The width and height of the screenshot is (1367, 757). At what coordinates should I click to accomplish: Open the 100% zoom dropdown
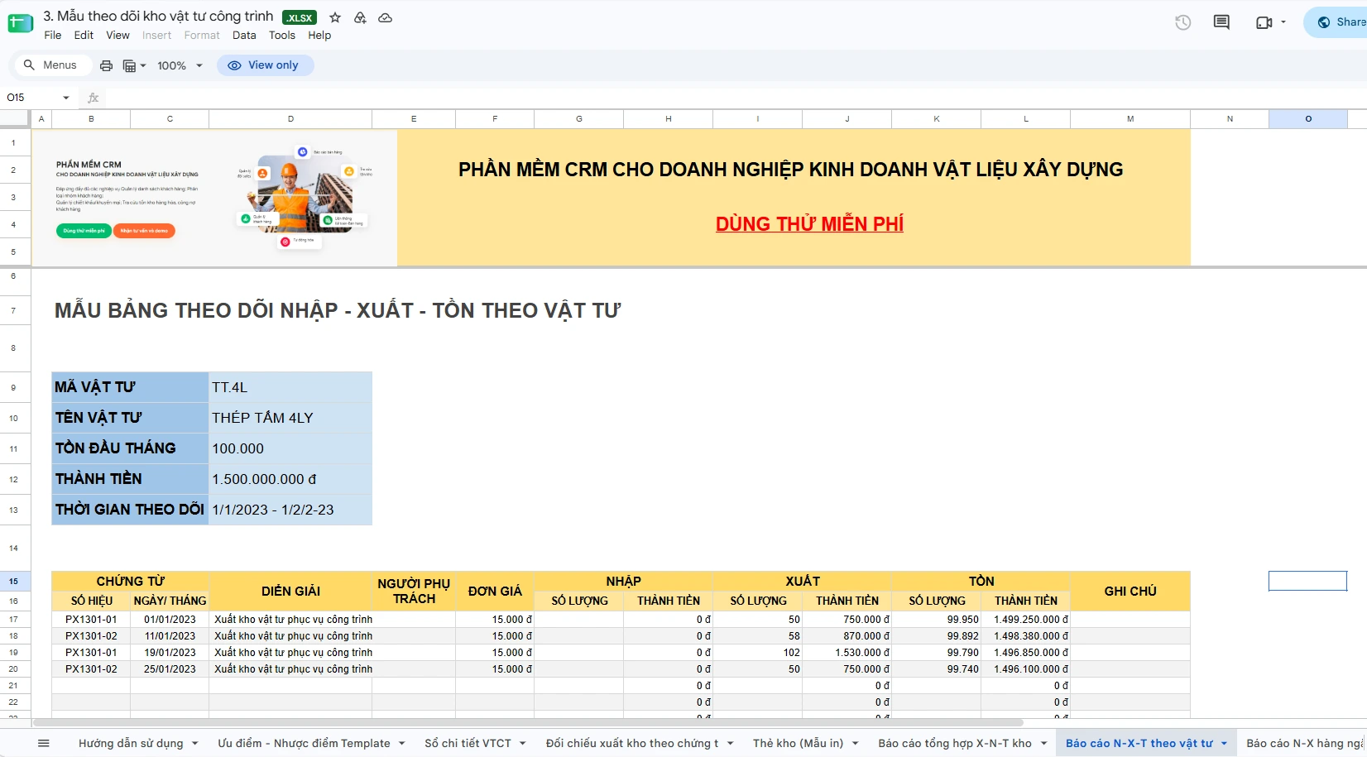click(x=180, y=65)
